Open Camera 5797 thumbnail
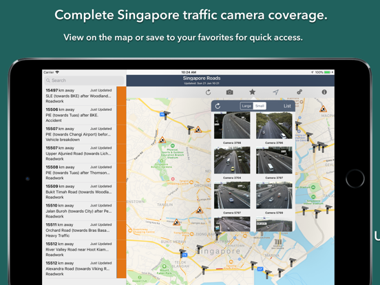 (x=232, y=195)
